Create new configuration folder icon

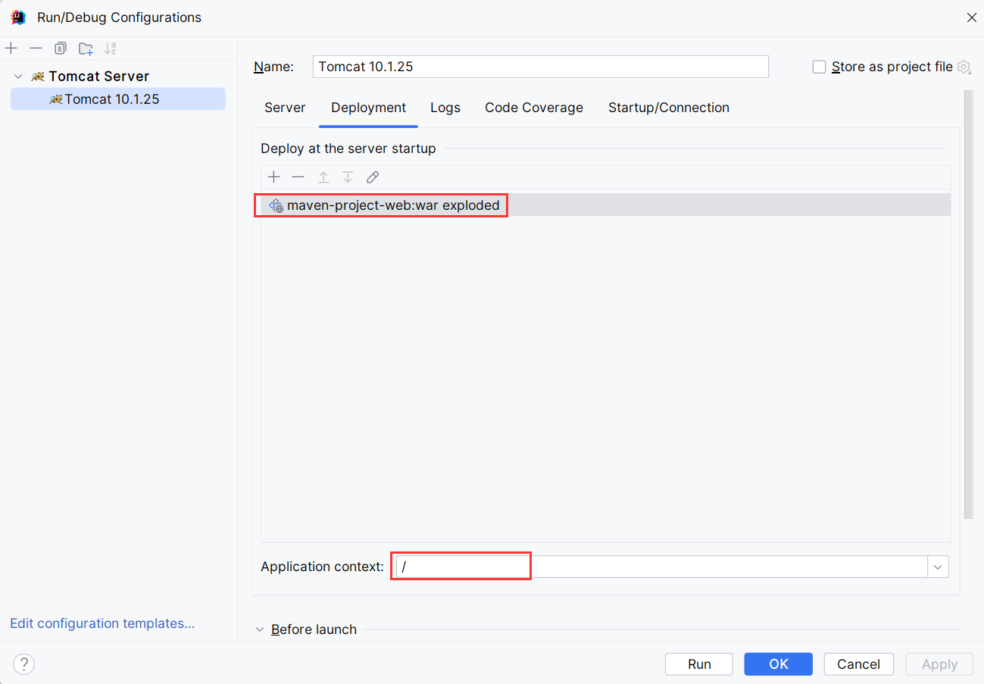(x=86, y=48)
